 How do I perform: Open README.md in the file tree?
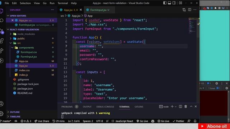click(x=25, y=93)
